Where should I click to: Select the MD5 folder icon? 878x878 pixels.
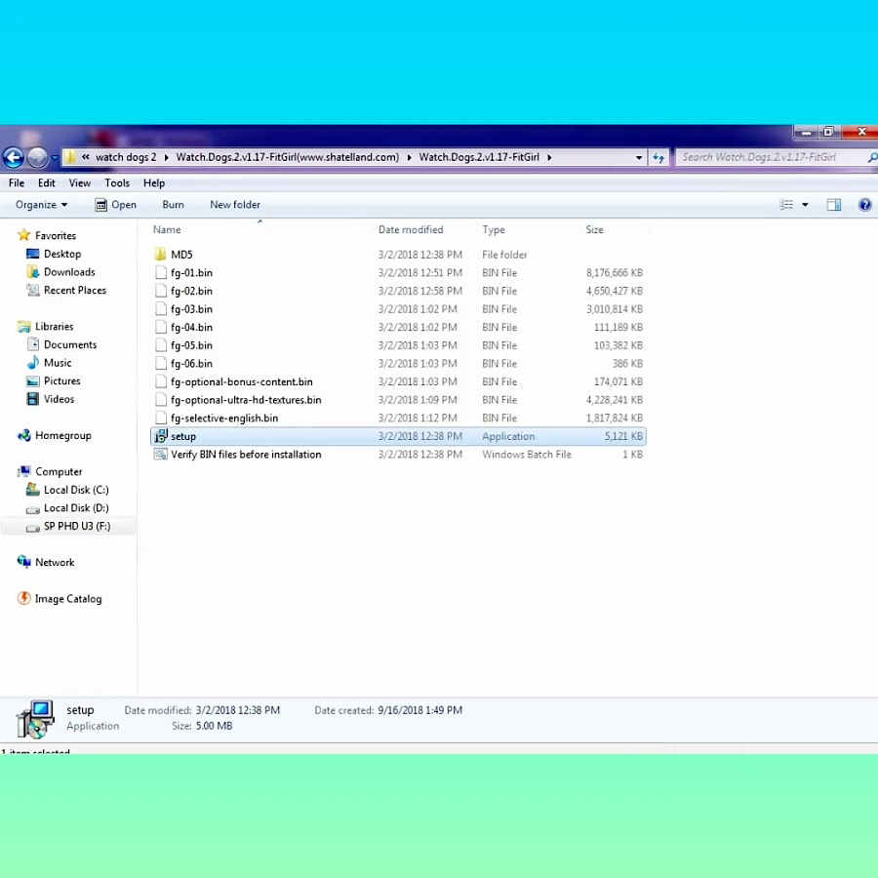pyautogui.click(x=161, y=255)
